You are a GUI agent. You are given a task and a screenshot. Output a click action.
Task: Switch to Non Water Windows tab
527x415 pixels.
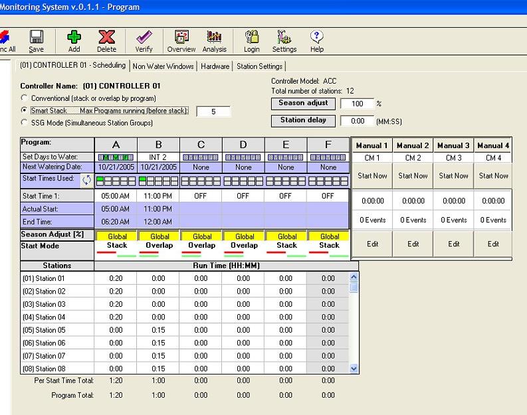tap(163, 66)
